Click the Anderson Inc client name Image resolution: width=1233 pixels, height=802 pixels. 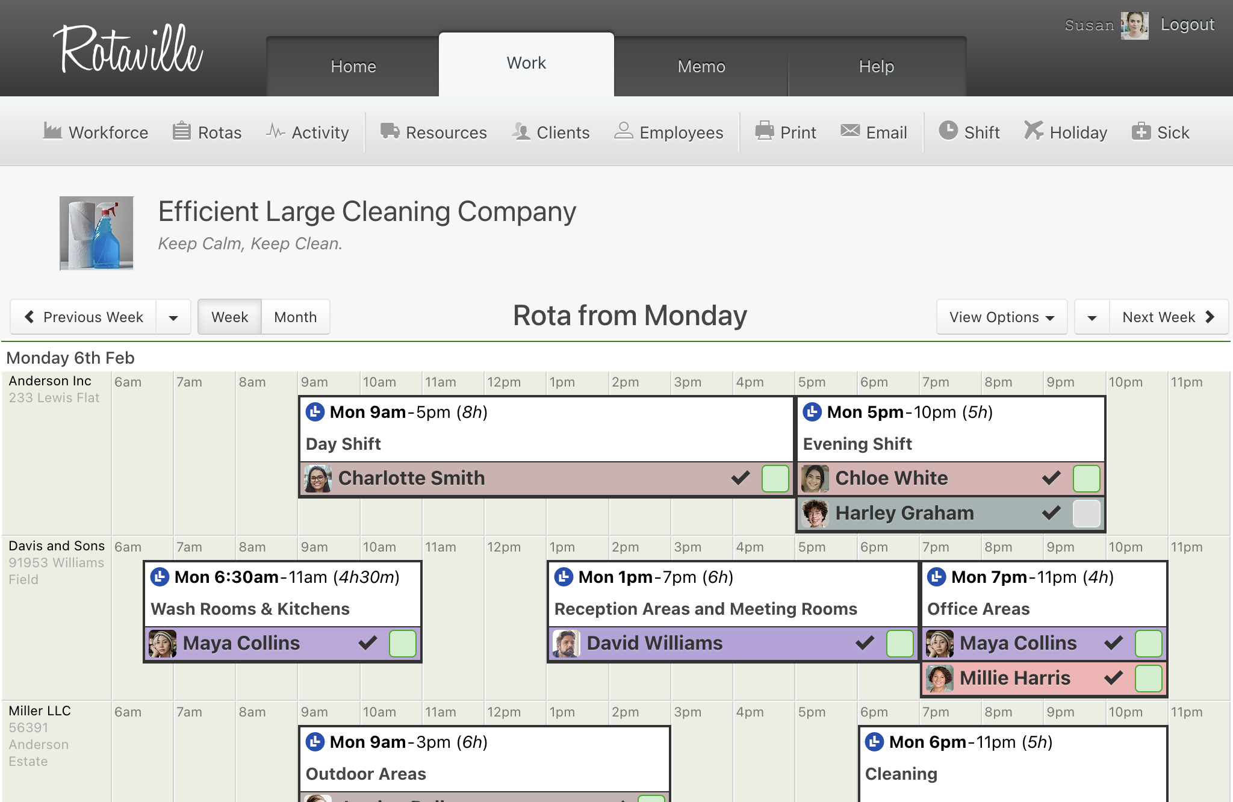click(x=50, y=381)
